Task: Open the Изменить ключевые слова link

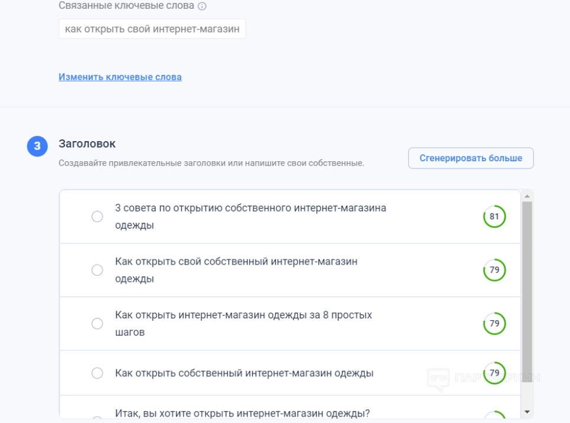Action: (x=120, y=77)
